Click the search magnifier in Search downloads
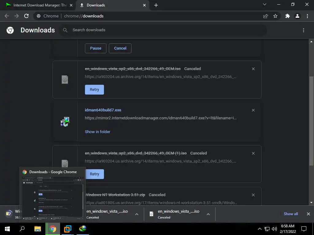 point(65,30)
